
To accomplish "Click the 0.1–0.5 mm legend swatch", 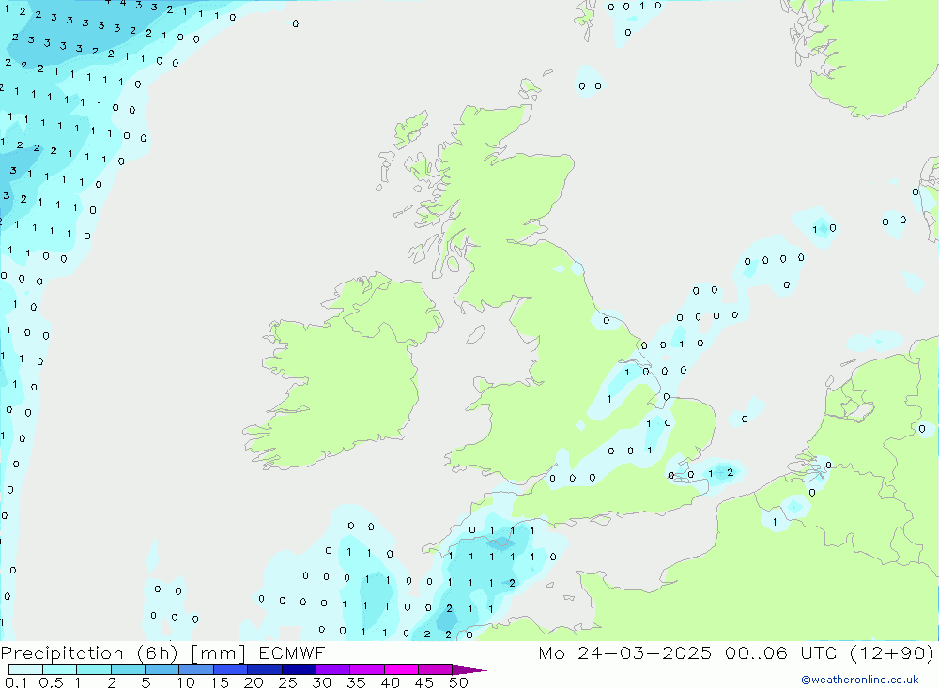I will 25,669.
